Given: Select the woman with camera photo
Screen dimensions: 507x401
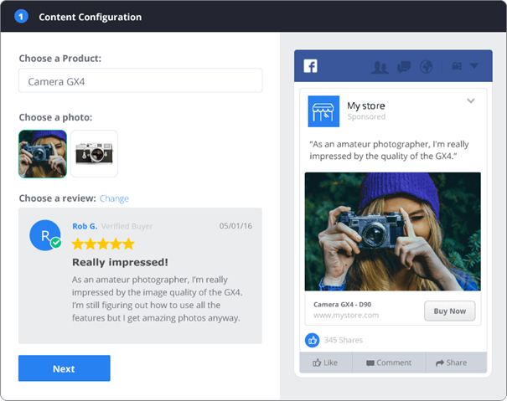Looking at the screenshot, I should coord(43,154).
